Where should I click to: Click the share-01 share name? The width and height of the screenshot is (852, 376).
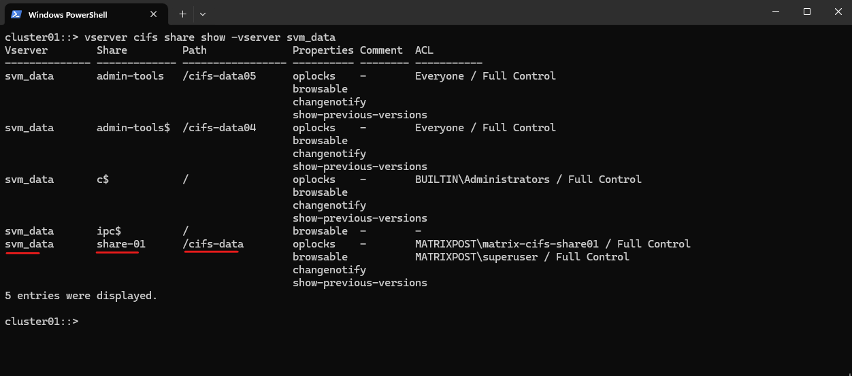pyautogui.click(x=121, y=244)
